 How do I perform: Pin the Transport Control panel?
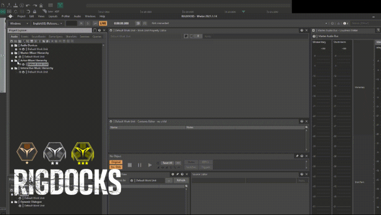(x=297, y=156)
